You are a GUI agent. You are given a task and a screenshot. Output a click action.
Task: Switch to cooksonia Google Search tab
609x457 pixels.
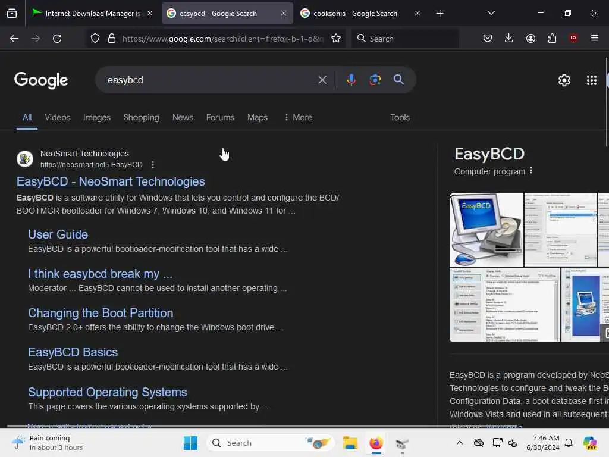click(355, 14)
